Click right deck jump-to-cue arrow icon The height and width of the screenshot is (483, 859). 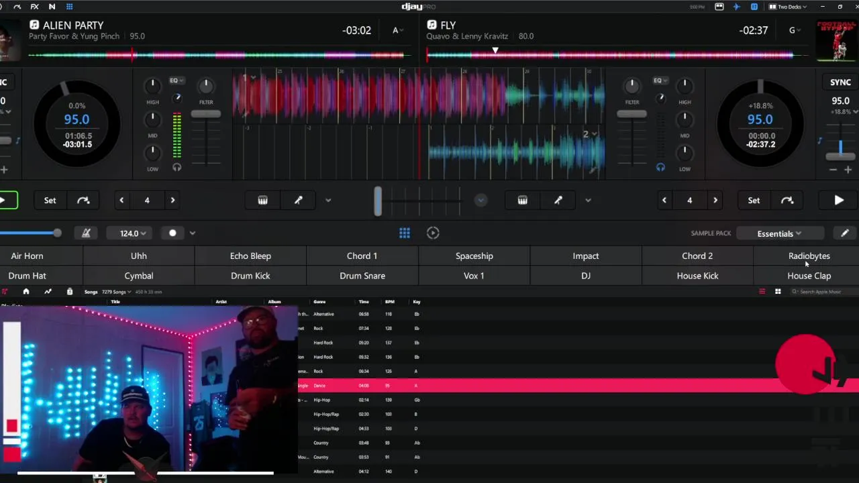(787, 200)
